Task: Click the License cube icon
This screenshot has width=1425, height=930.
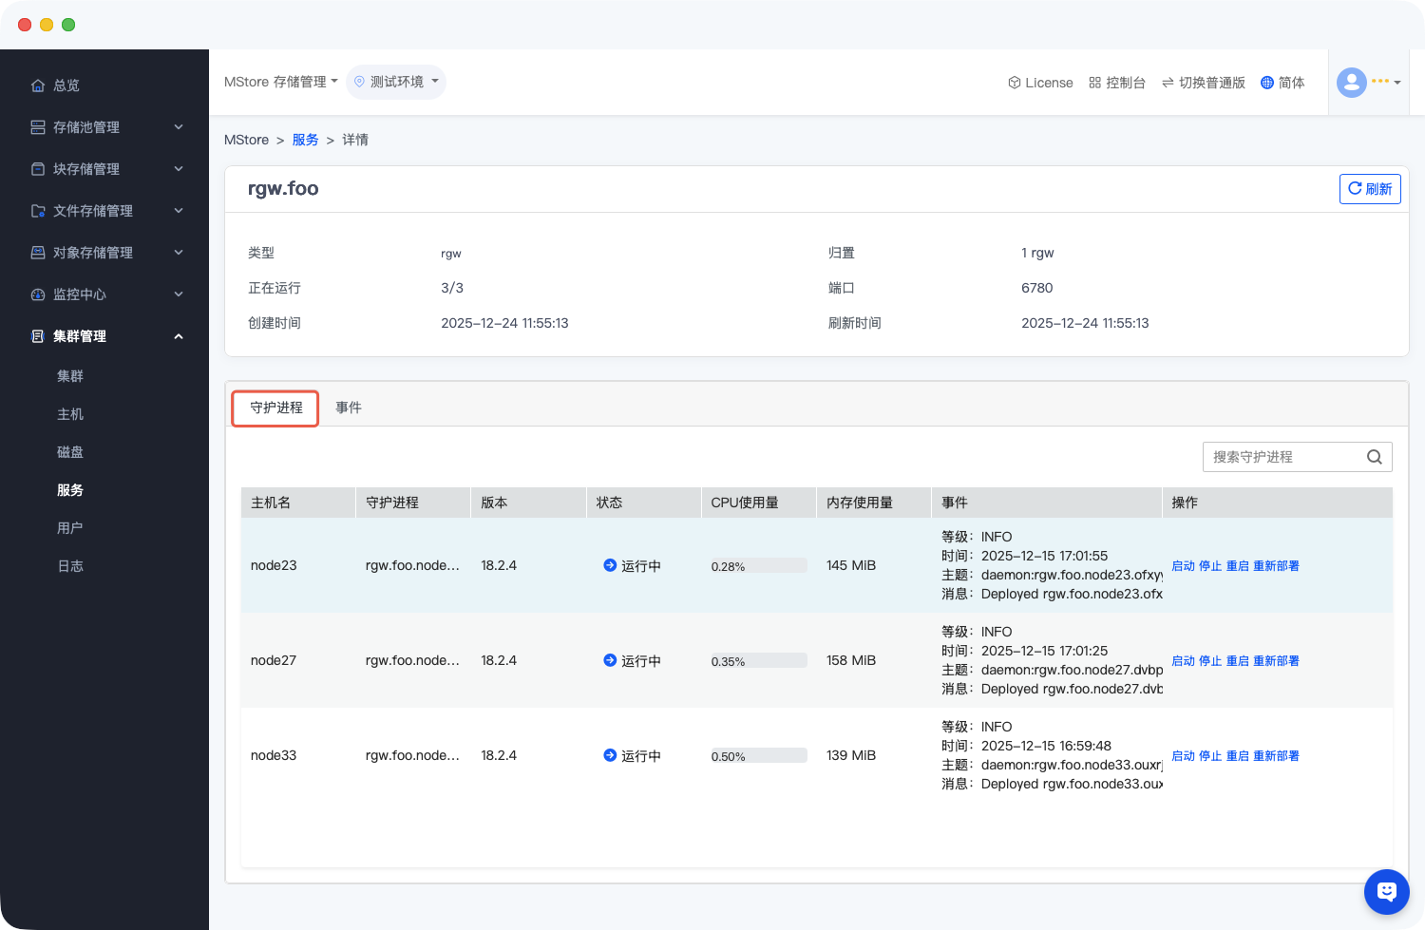Action: (x=1014, y=83)
